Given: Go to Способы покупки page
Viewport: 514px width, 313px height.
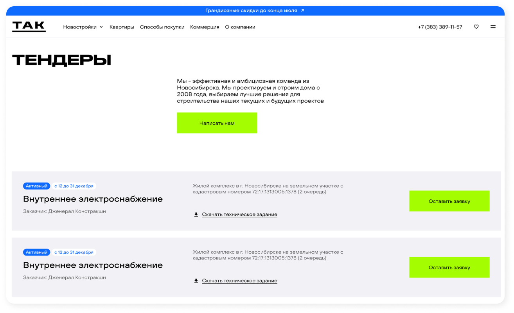Looking at the screenshot, I should pyautogui.click(x=162, y=27).
